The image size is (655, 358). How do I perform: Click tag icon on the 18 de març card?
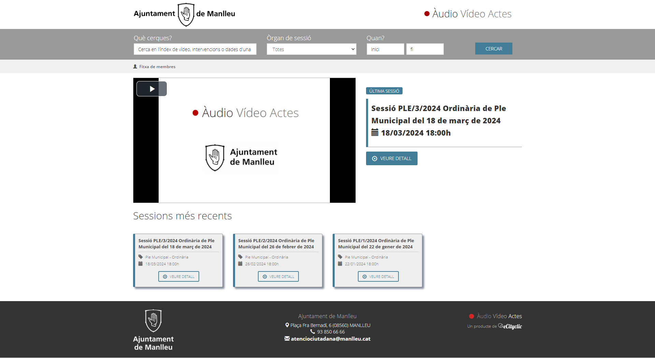click(141, 257)
